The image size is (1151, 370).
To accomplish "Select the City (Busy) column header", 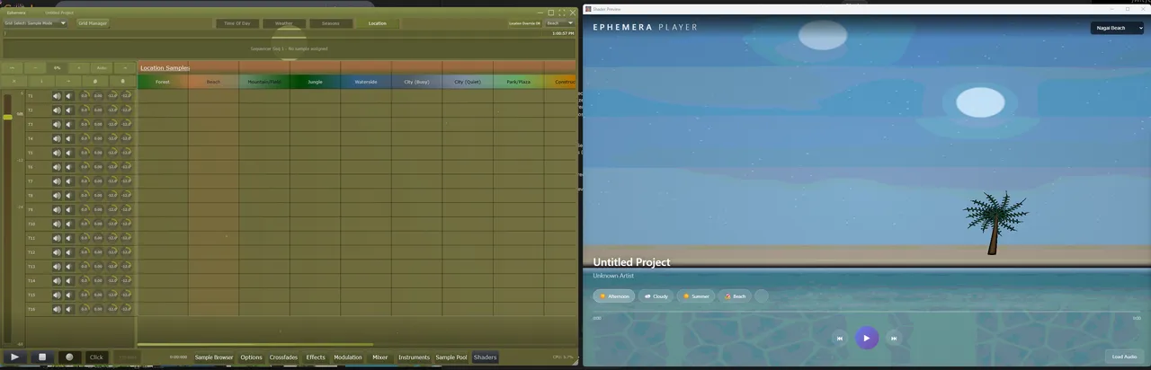I will 416,82.
